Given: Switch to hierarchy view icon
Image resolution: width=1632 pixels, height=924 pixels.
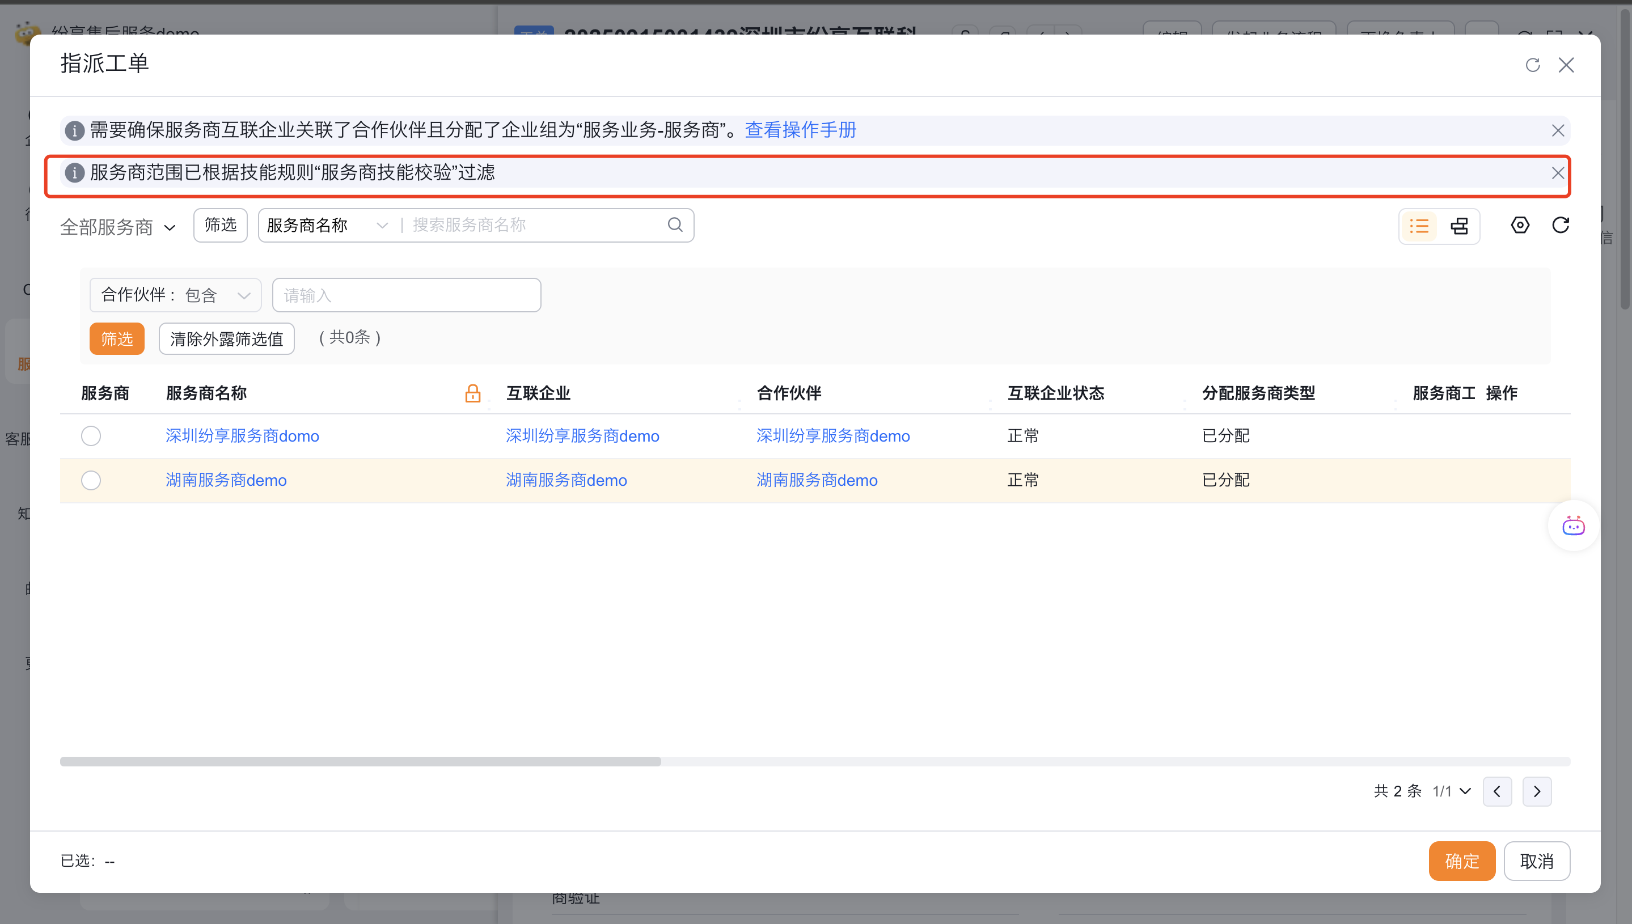Looking at the screenshot, I should click(x=1458, y=226).
